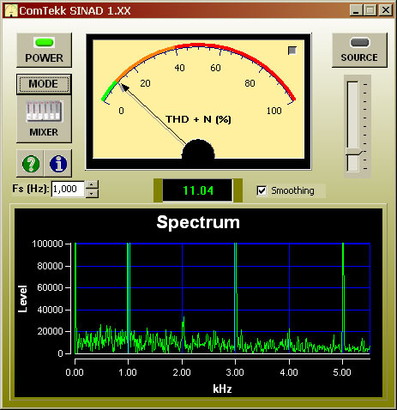Click the 11.04 digital readout
This screenshot has height=410, width=397.
coord(198,190)
